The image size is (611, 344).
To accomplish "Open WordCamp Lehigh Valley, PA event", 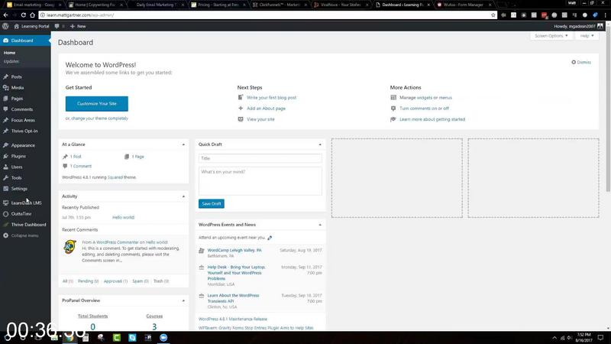I will (234, 251).
